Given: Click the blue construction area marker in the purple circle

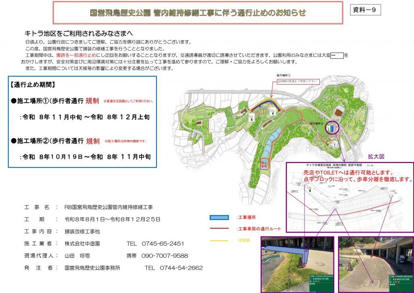Looking at the screenshot, I should [x=332, y=129].
